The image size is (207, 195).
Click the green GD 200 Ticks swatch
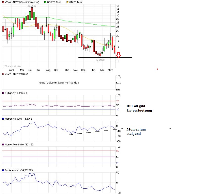tap(45, 2)
